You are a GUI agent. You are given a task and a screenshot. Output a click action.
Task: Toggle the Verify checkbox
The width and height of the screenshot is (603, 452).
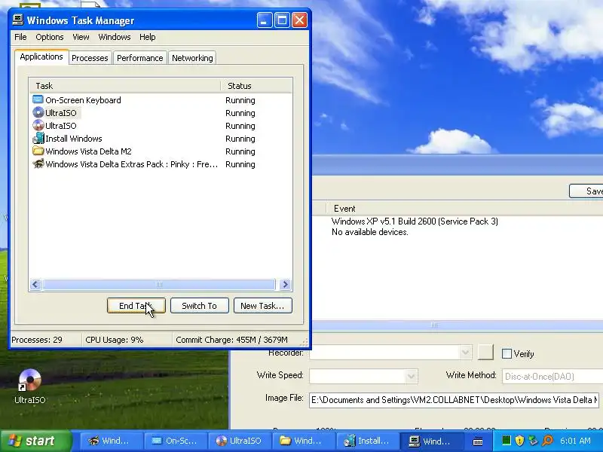(x=507, y=353)
